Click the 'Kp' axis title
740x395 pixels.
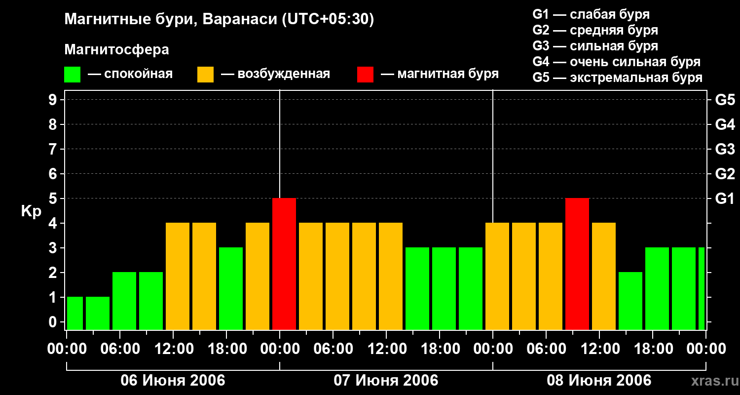pos(31,211)
